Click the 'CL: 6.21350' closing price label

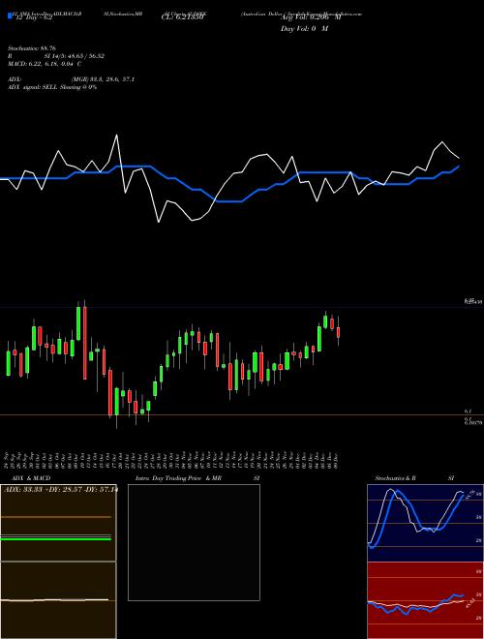click(x=182, y=17)
